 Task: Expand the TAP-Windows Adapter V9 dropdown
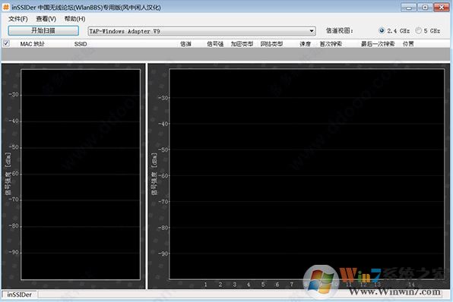pos(312,31)
